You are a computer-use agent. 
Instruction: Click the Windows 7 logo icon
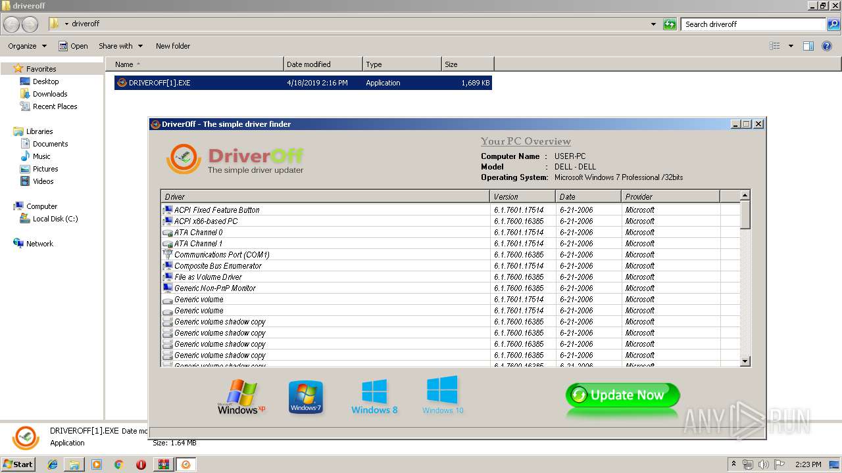tap(306, 397)
